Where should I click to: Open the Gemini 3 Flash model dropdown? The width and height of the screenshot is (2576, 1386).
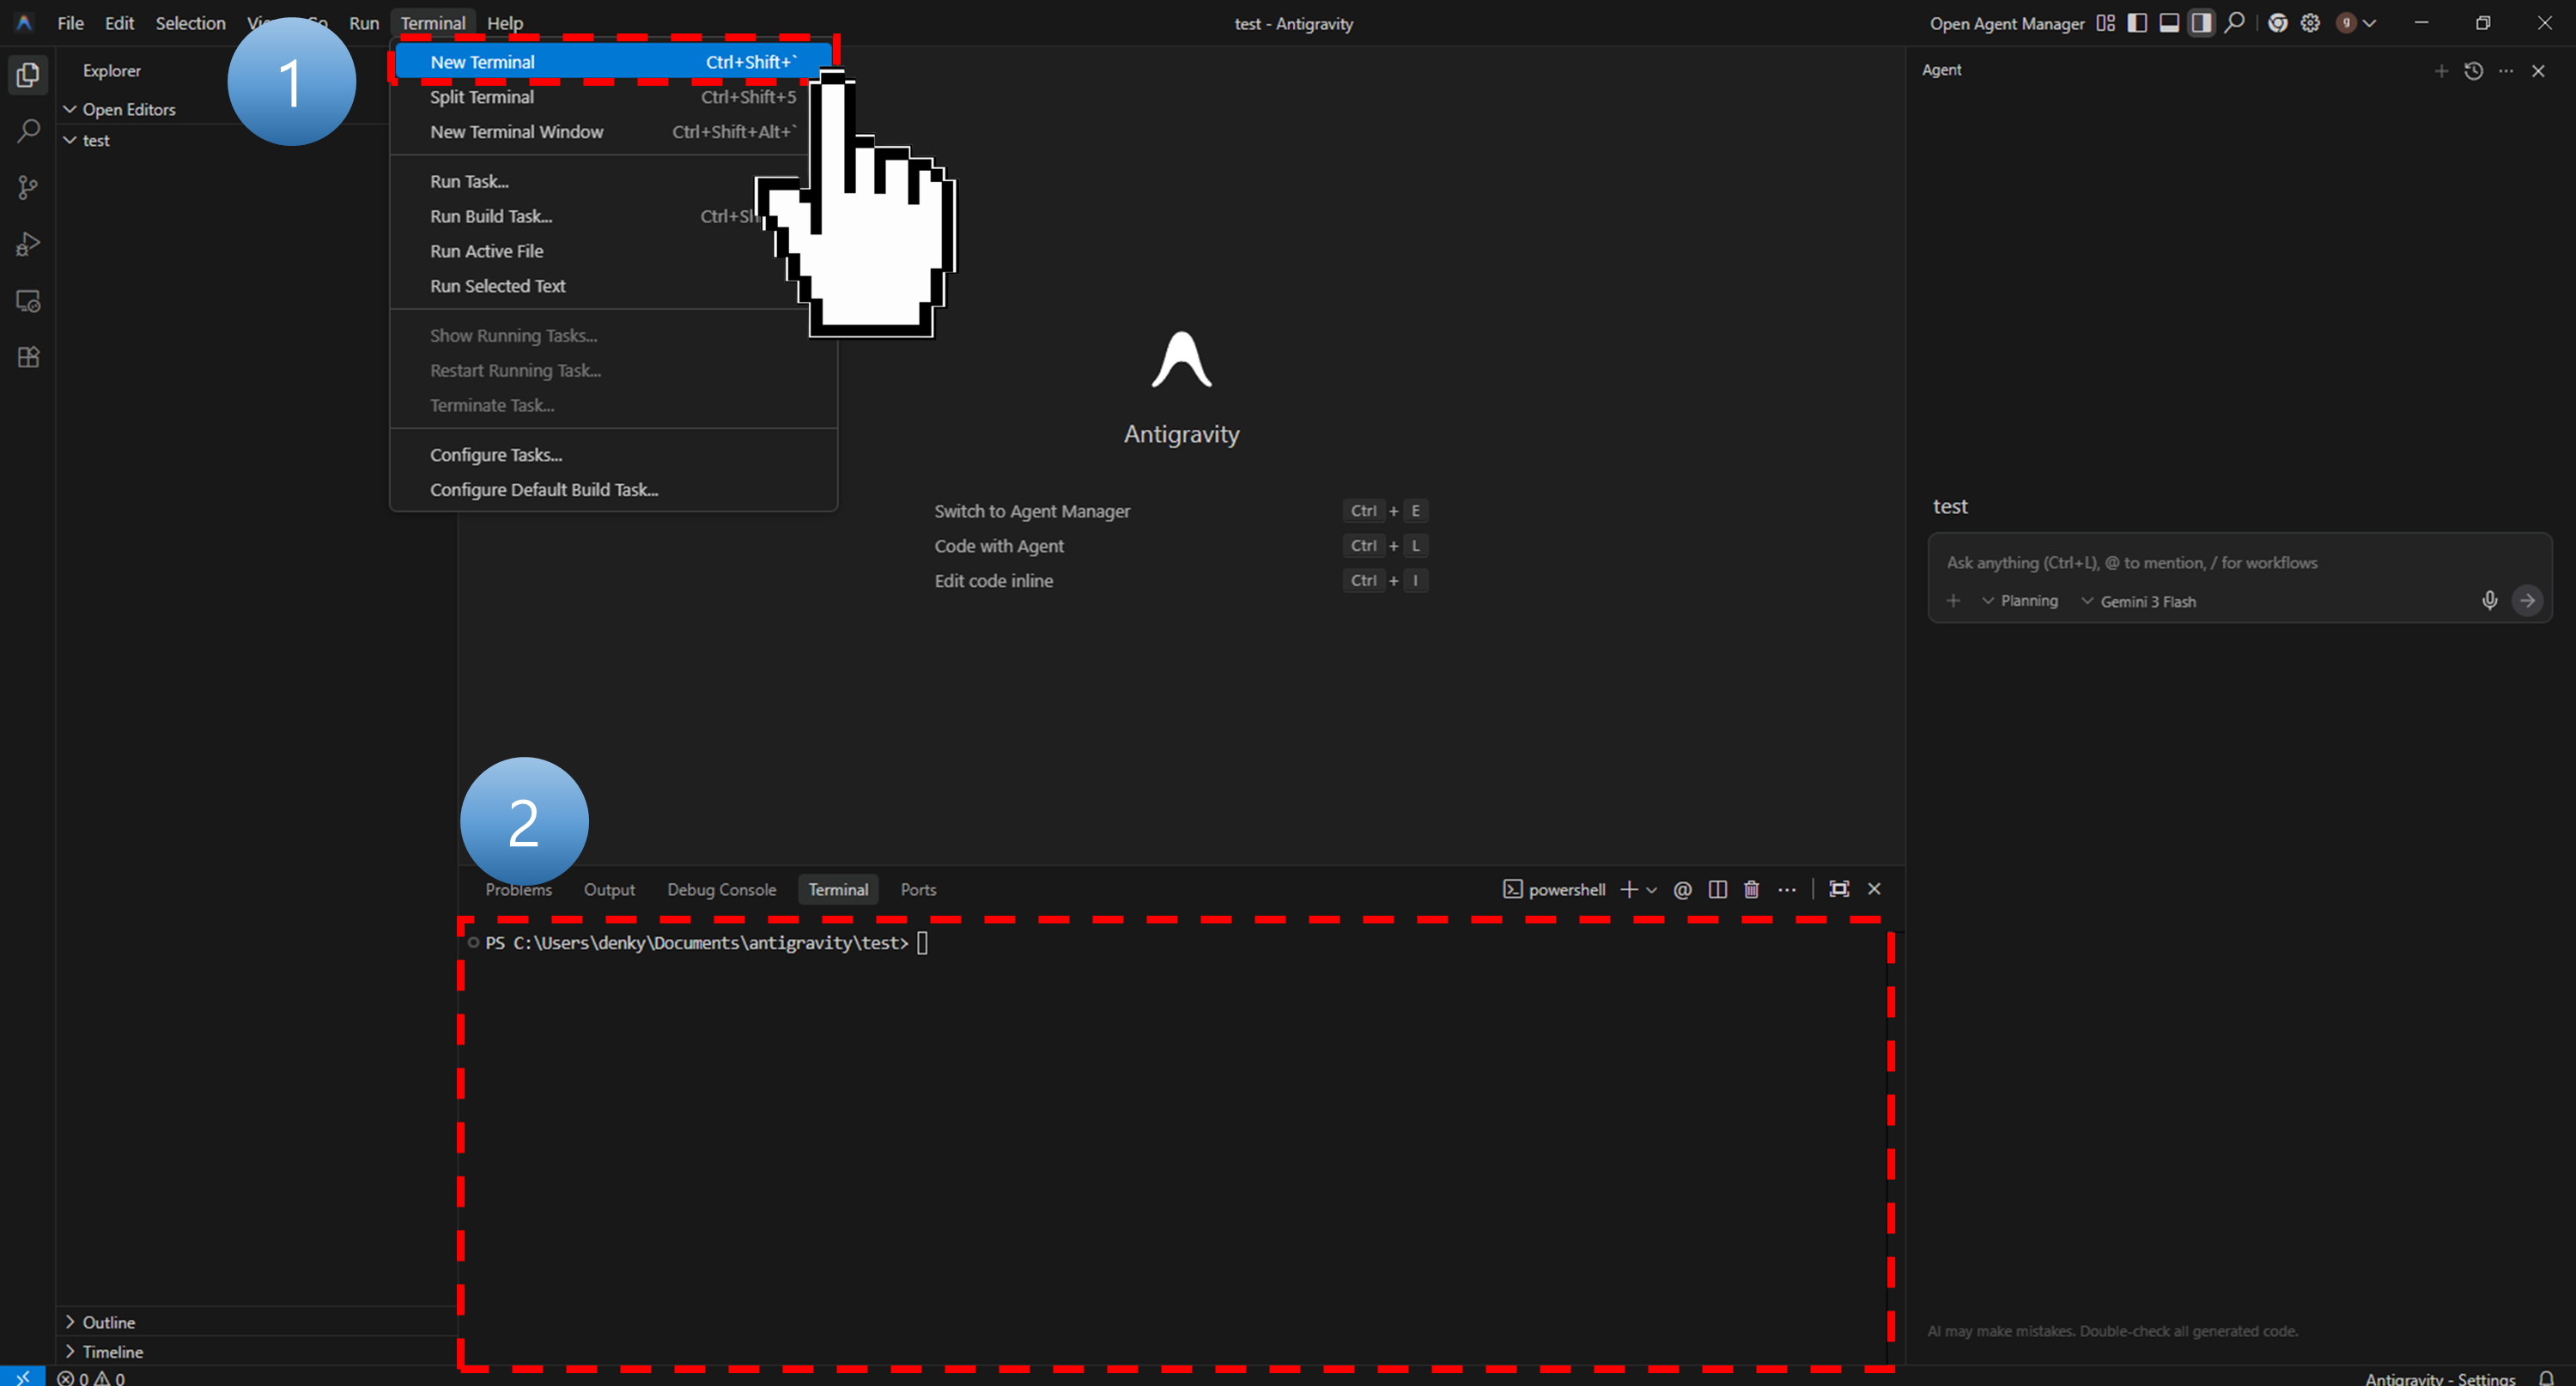(2138, 602)
